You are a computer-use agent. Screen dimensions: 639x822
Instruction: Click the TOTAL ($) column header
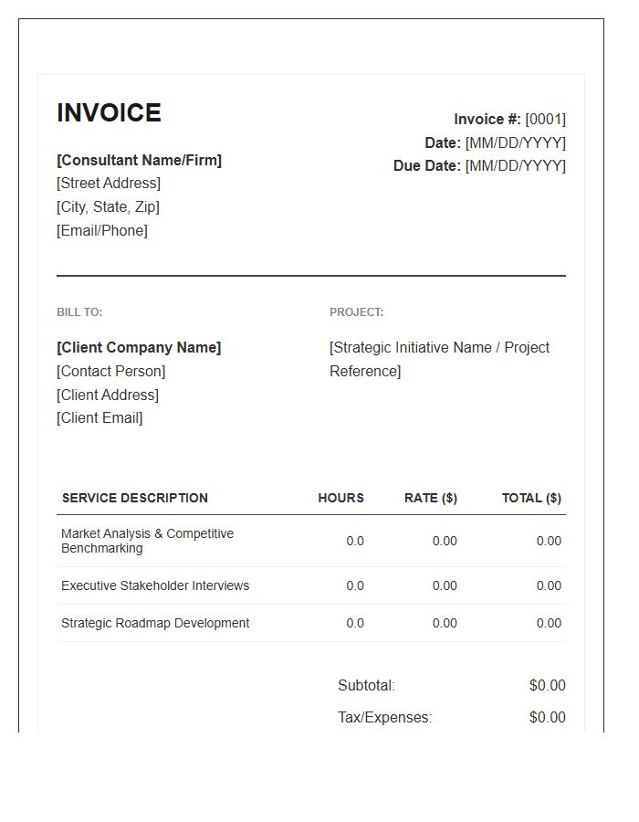531,498
